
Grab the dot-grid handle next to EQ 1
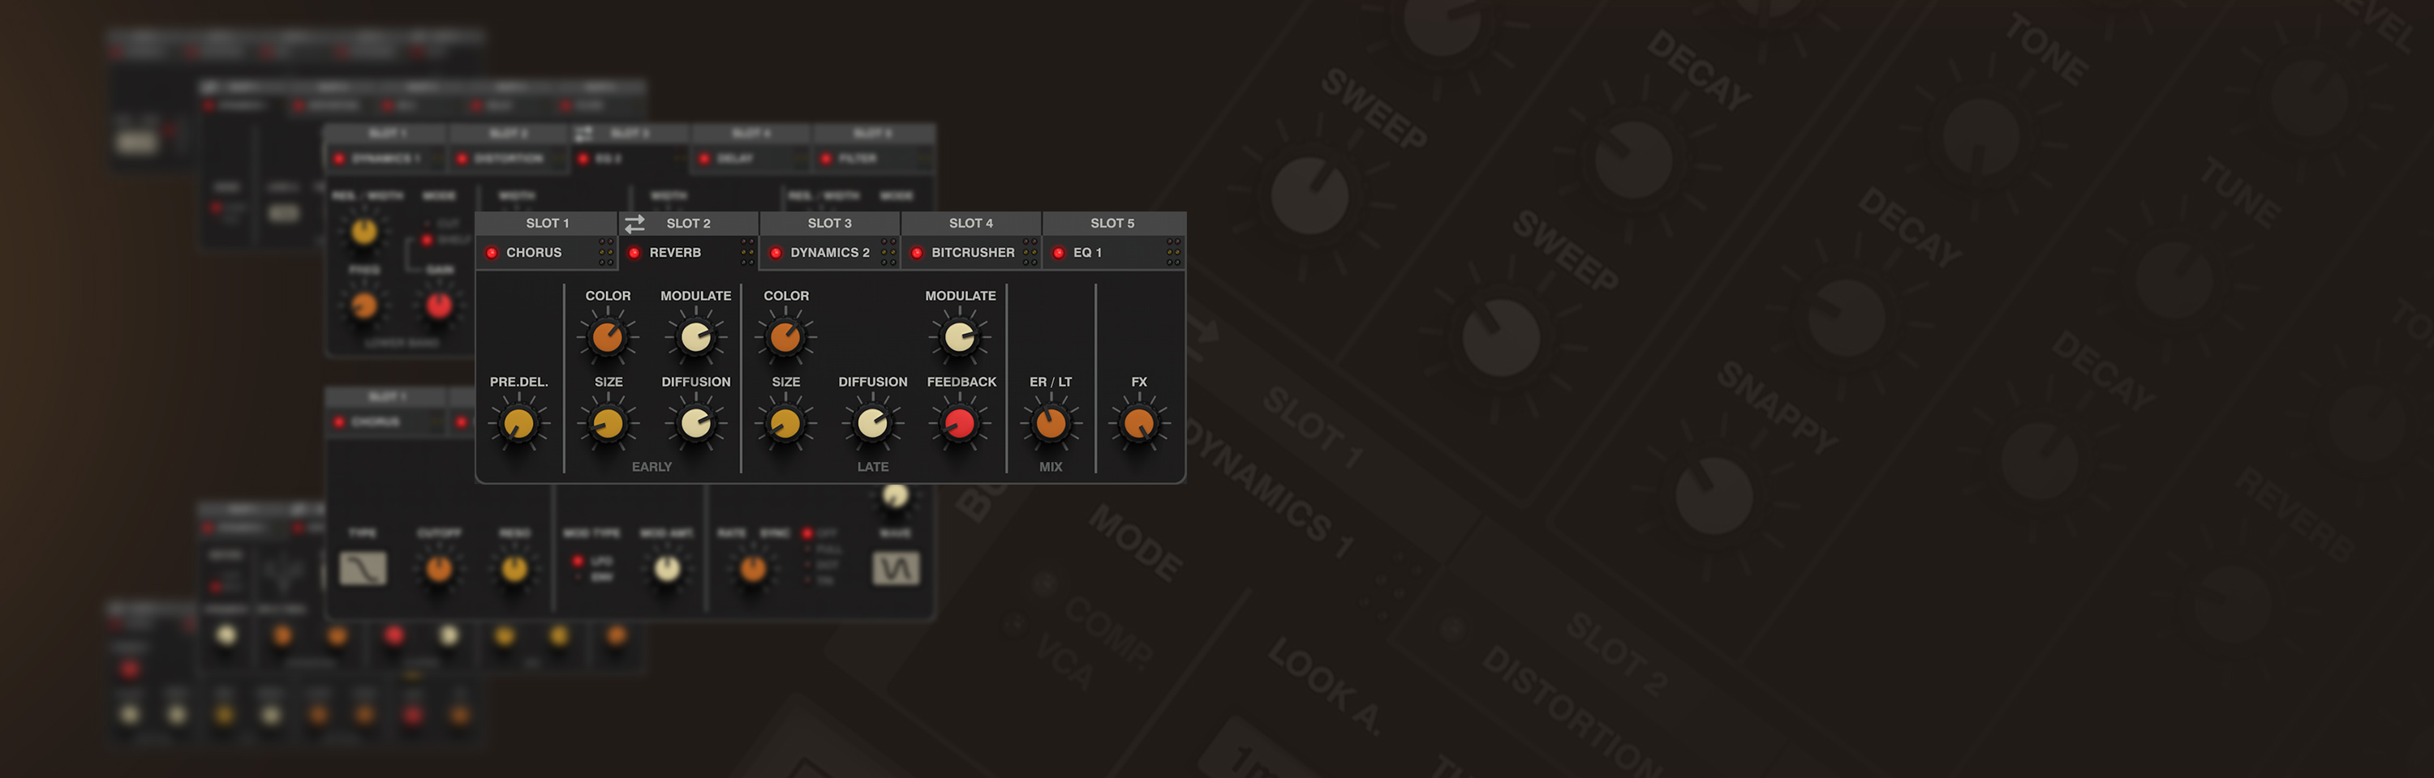pos(1172,252)
